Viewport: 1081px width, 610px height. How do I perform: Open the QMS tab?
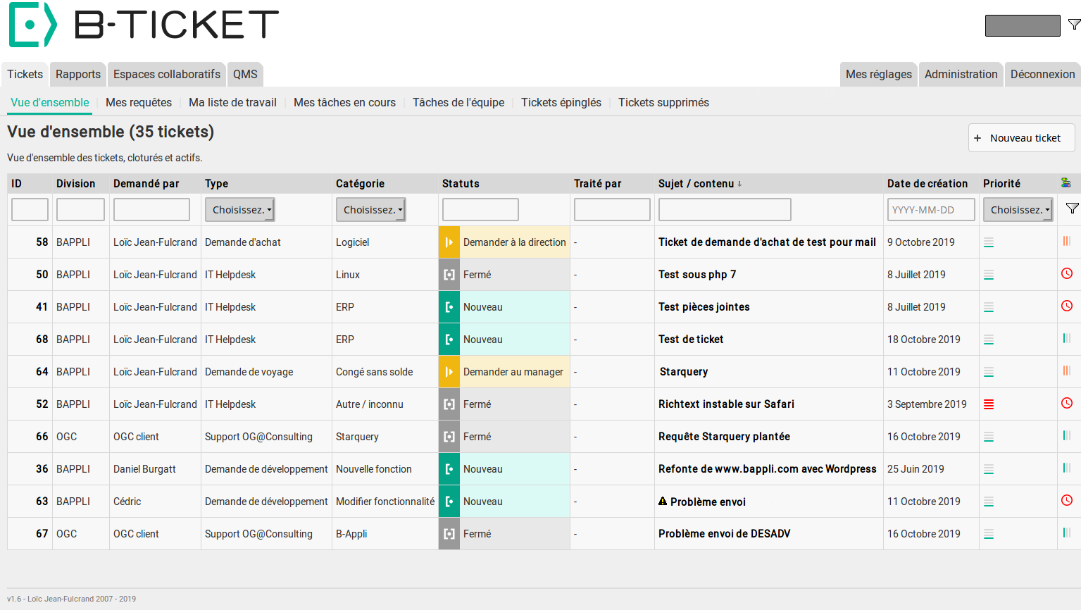coord(245,74)
